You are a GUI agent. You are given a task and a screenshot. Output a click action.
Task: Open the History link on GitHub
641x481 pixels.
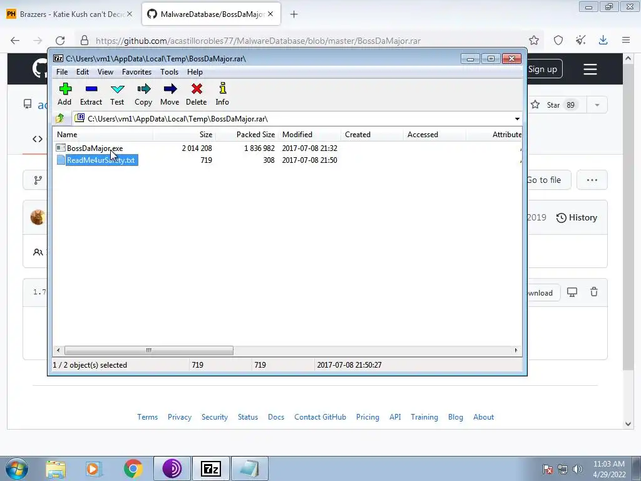coord(577,217)
